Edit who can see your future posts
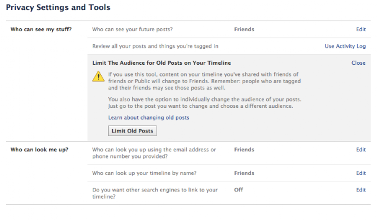 (x=361, y=29)
